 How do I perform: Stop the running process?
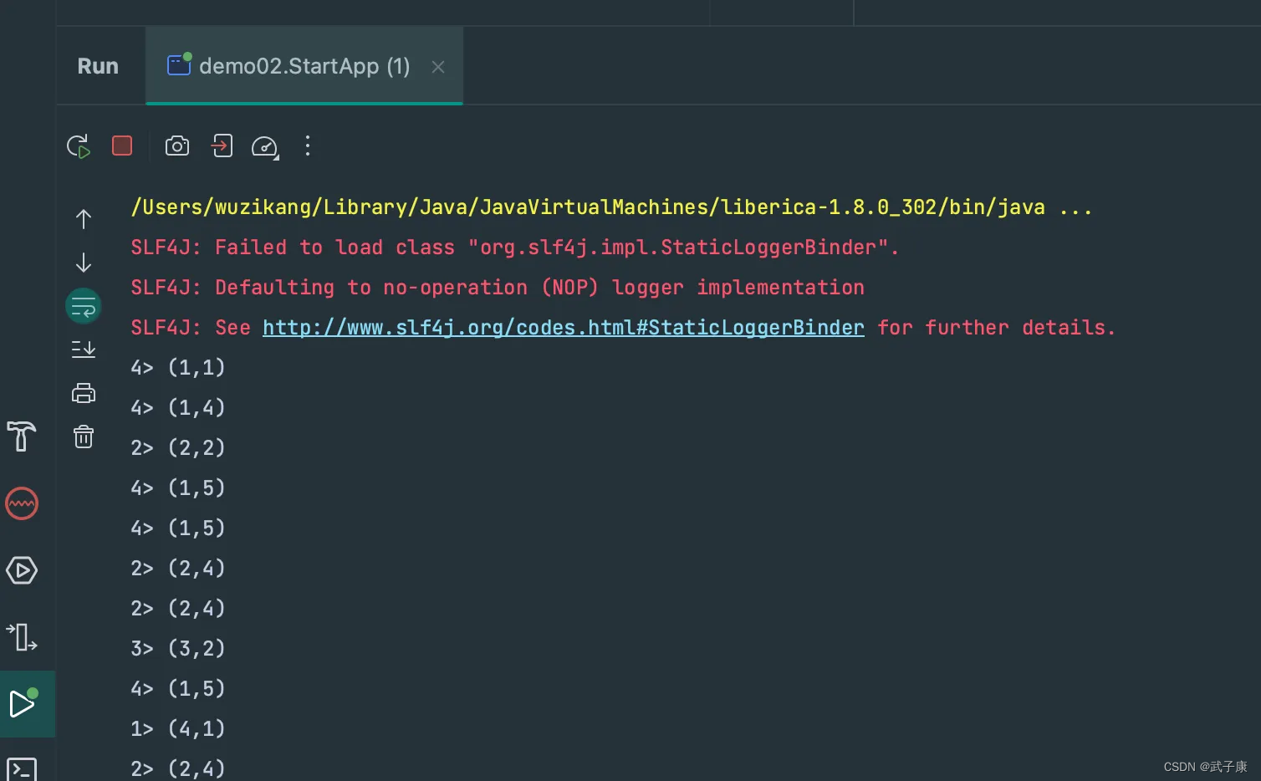click(x=122, y=146)
